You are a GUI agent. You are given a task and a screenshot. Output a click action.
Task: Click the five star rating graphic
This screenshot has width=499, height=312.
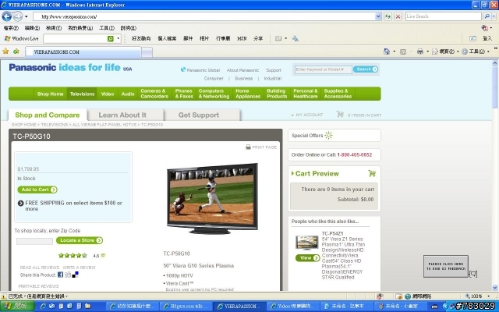(x=73, y=255)
